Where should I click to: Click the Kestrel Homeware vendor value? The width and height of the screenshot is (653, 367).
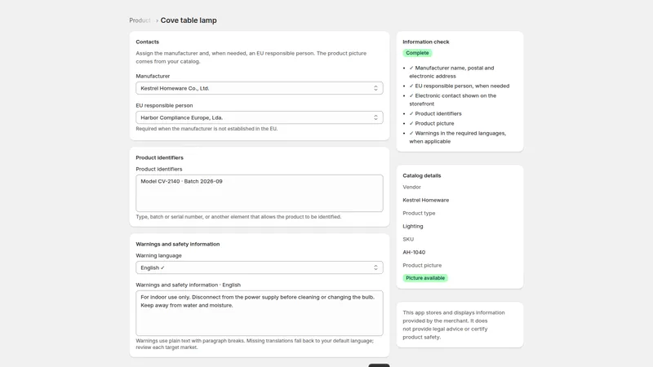pos(425,200)
